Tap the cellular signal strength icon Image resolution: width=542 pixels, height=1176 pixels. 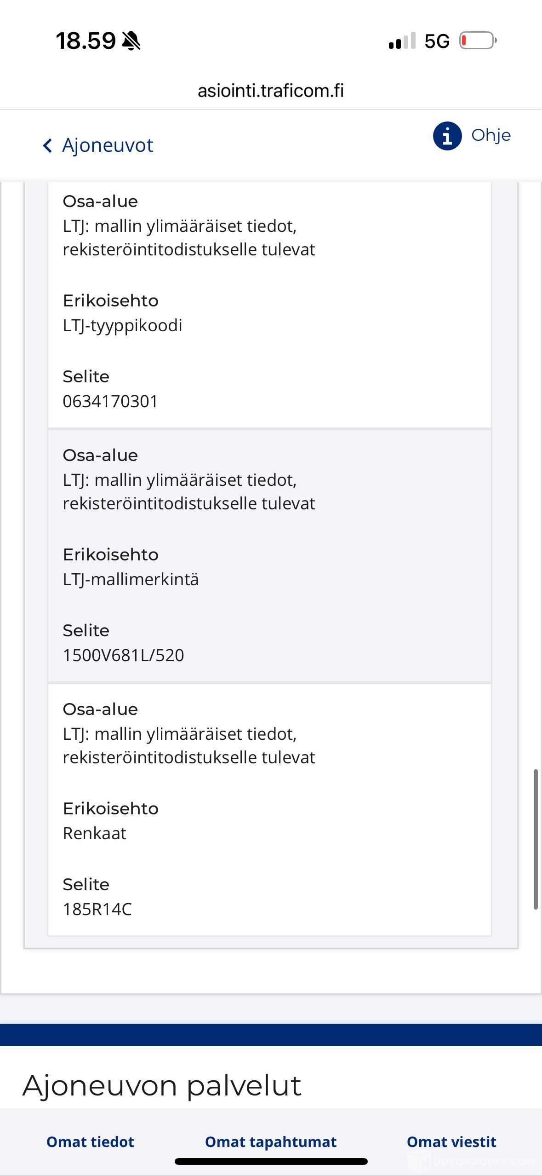pos(402,40)
